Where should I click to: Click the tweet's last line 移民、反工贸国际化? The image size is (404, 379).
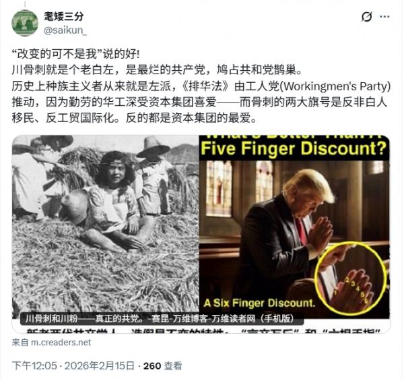coord(134,118)
